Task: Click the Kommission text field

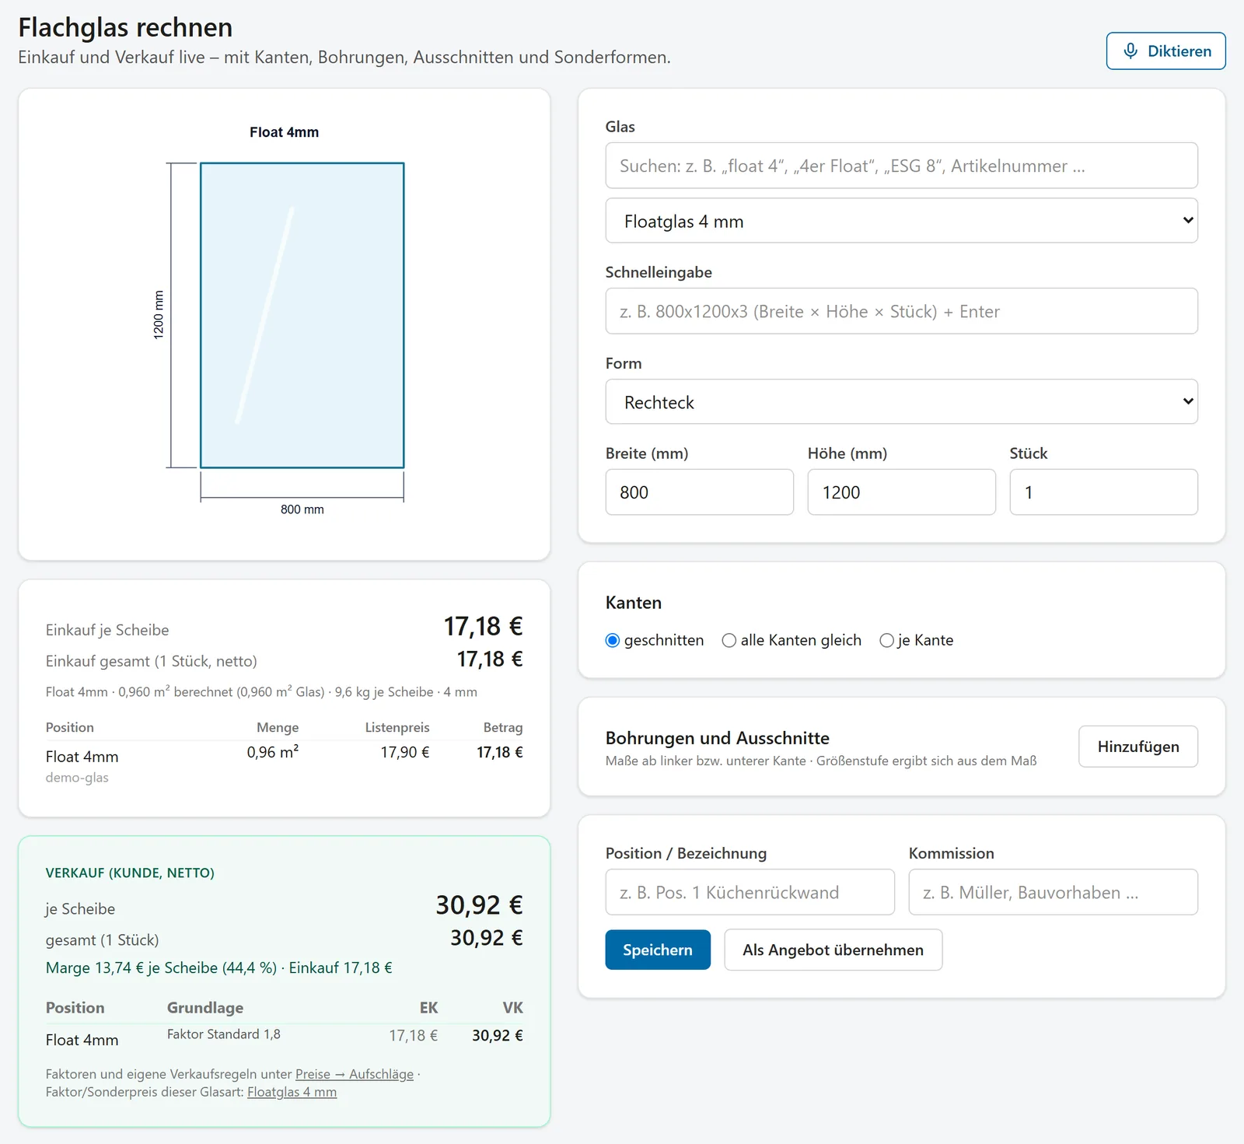Action: 1053,892
